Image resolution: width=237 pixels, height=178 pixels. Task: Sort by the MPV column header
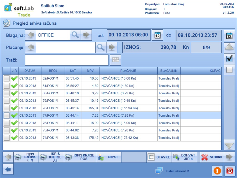click(x=90, y=71)
